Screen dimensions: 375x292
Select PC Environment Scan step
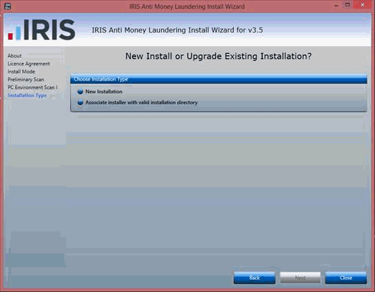(32, 87)
